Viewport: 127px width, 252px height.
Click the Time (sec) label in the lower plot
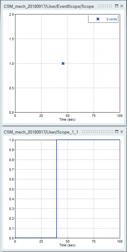[x=67, y=245]
